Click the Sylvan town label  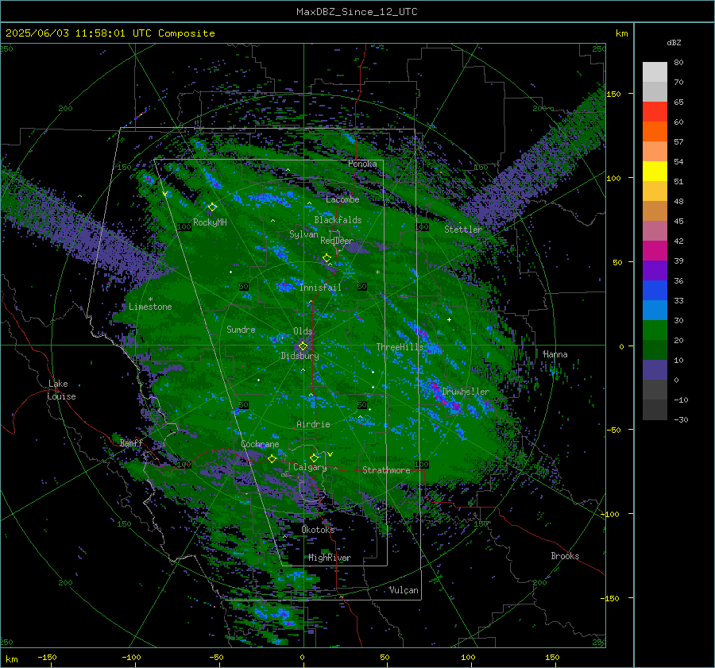[x=303, y=234]
